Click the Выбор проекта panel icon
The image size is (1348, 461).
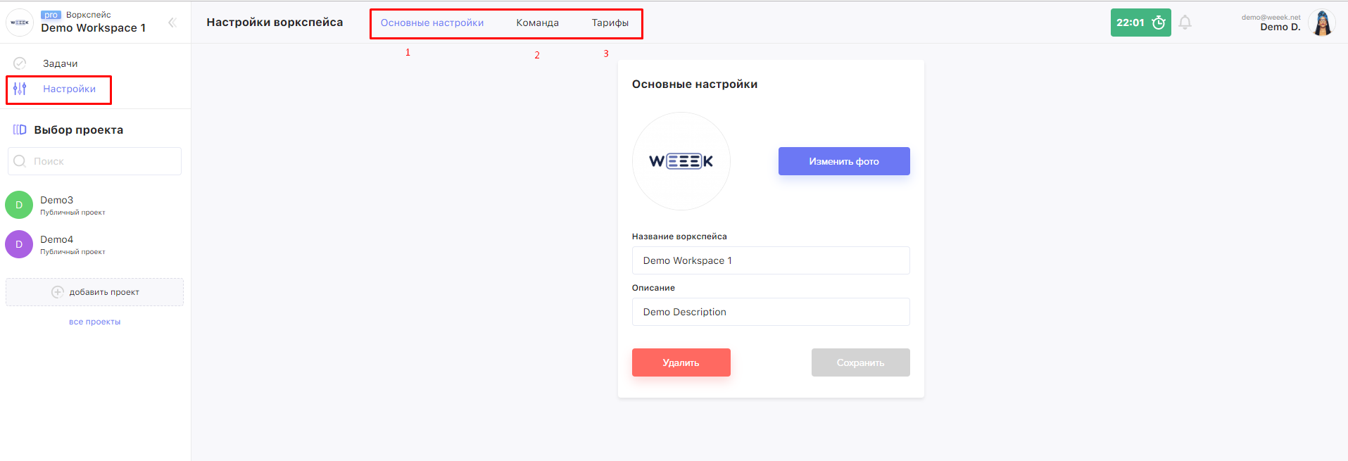20,130
